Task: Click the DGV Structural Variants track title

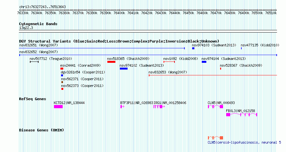Action: coord(119,41)
